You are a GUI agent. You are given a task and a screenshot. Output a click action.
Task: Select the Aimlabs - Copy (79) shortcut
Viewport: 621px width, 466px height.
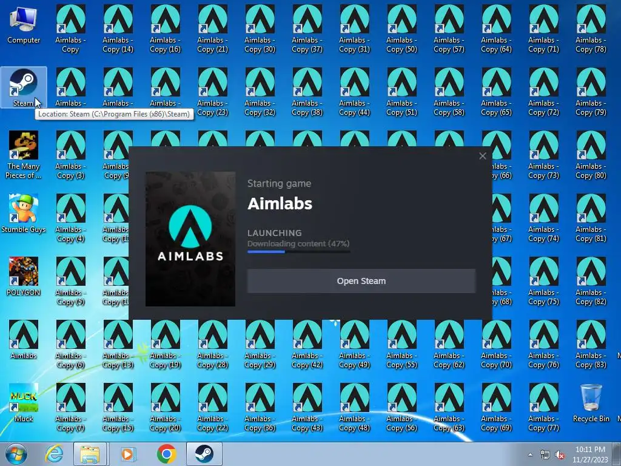[x=591, y=92]
